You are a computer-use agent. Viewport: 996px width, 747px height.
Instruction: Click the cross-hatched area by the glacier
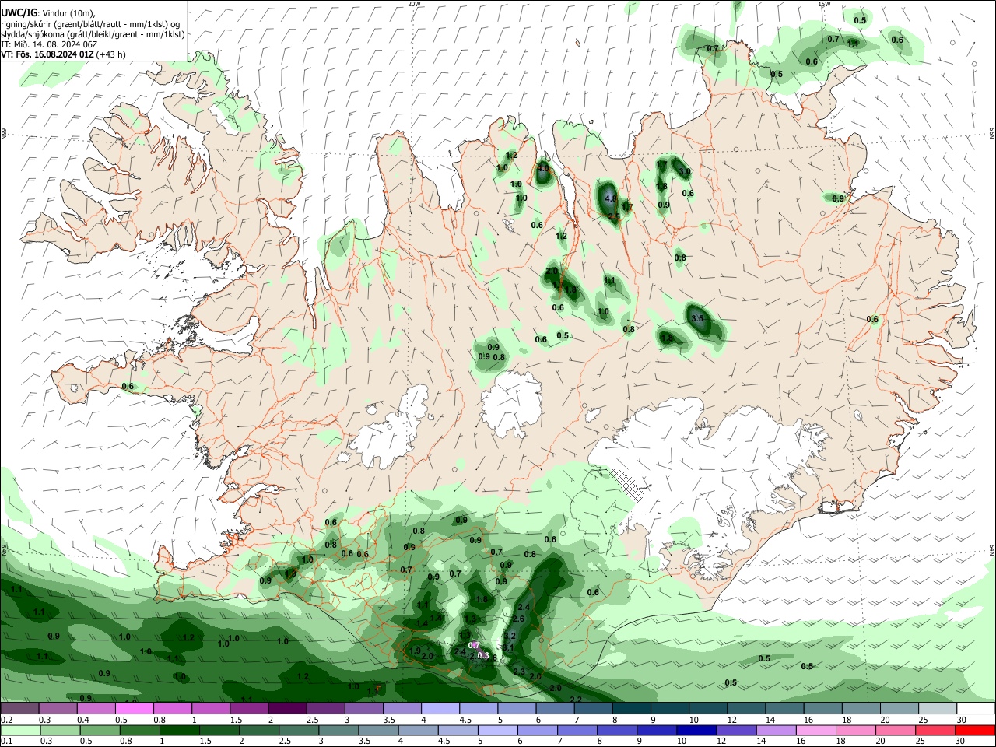click(x=628, y=485)
